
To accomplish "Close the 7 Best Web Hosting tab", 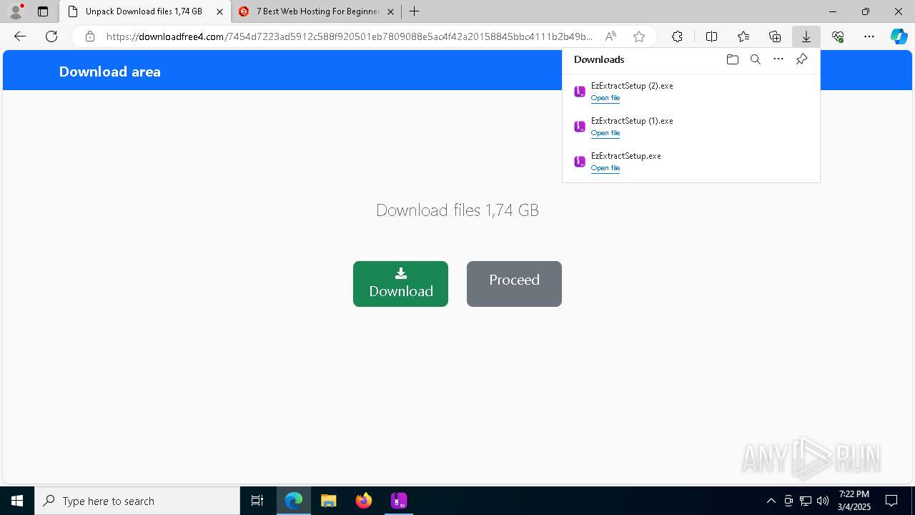I will [x=390, y=11].
